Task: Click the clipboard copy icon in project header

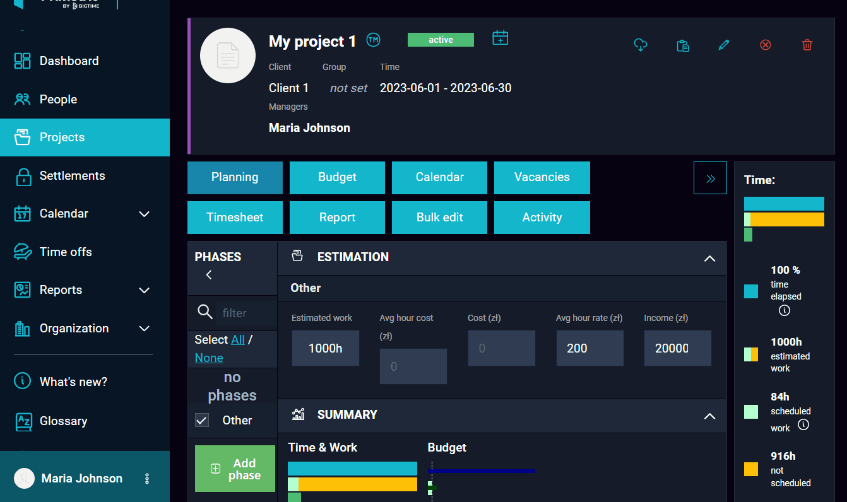Action: 682,45
